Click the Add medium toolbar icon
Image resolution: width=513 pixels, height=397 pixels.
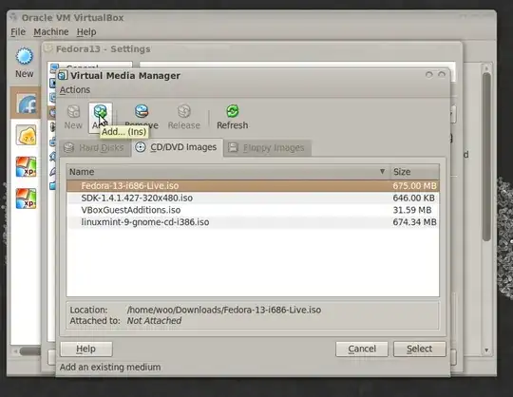pyautogui.click(x=100, y=112)
